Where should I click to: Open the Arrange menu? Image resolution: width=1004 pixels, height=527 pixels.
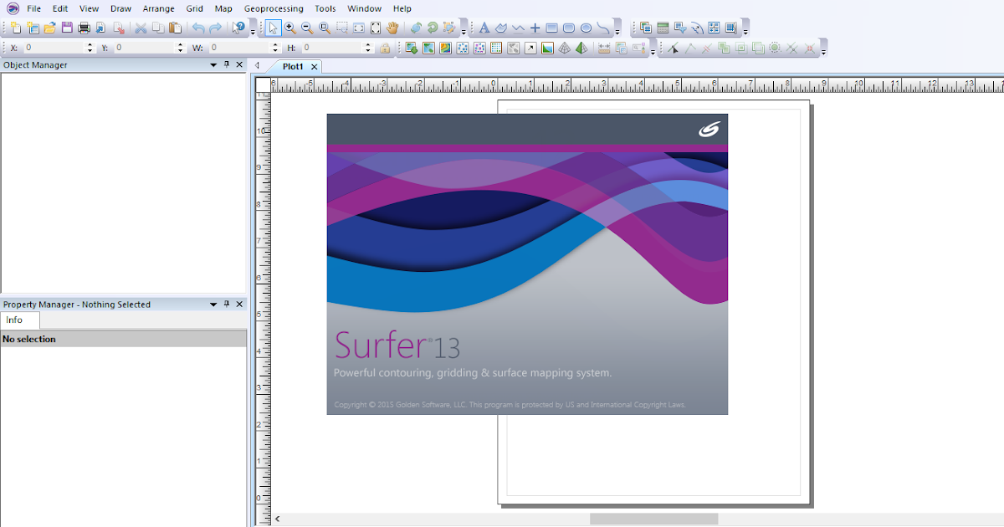click(x=158, y=8)
